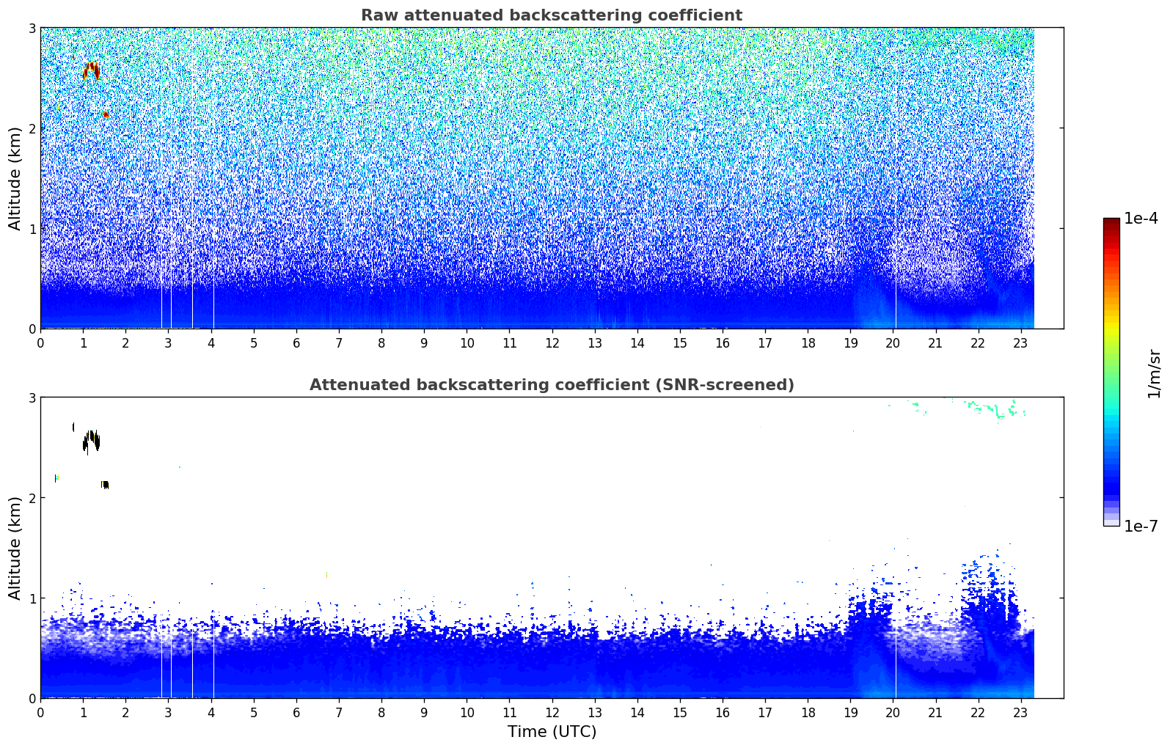Click the 'Raw attenuated backscattering coefficient' title
The image size is (1170, 748).
pos(552,15)
